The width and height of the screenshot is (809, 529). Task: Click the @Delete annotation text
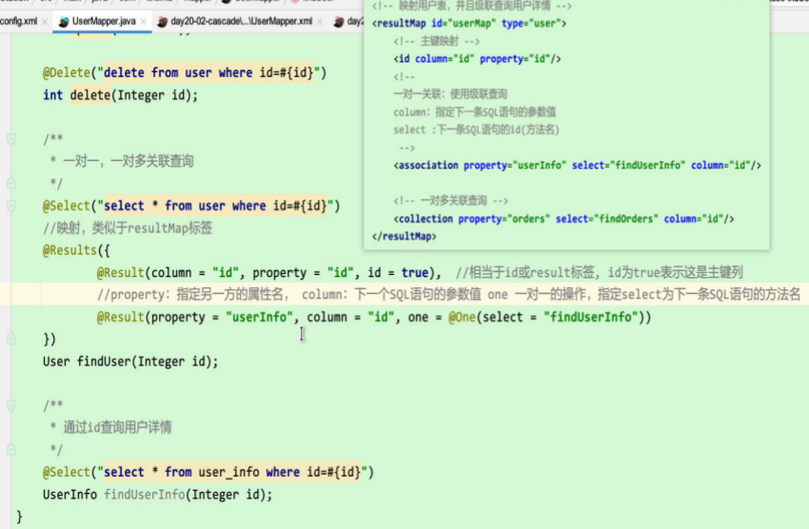tap(67, 72)
